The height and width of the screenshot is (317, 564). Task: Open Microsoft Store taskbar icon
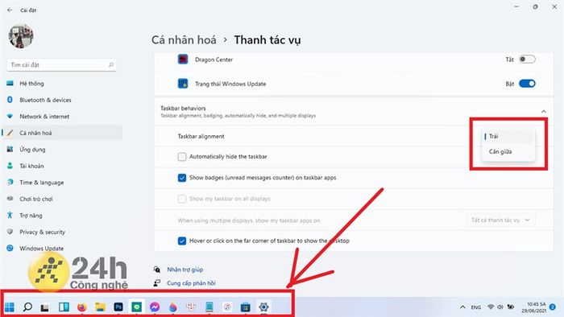tap(245, 307)
